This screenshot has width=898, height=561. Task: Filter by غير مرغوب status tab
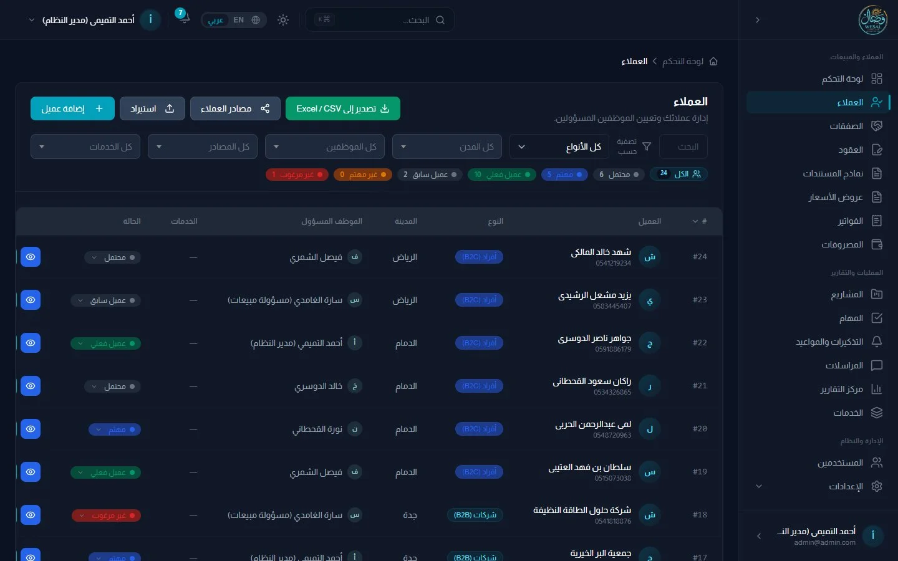coord(297,175)
